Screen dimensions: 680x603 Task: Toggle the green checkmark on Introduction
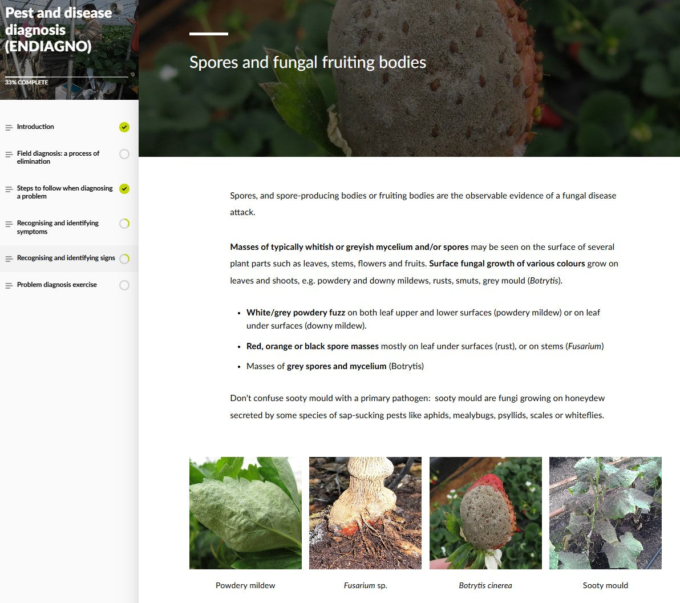coord(124,127)
